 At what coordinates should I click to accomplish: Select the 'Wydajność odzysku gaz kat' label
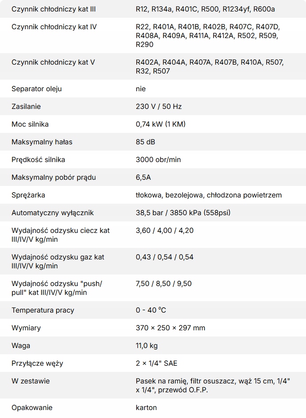pos(58,262)
